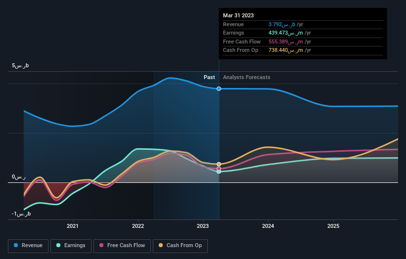Select the Free Cash Flow data point marker
This screenshot has height=259, width=406.
(x=219, y=169)
